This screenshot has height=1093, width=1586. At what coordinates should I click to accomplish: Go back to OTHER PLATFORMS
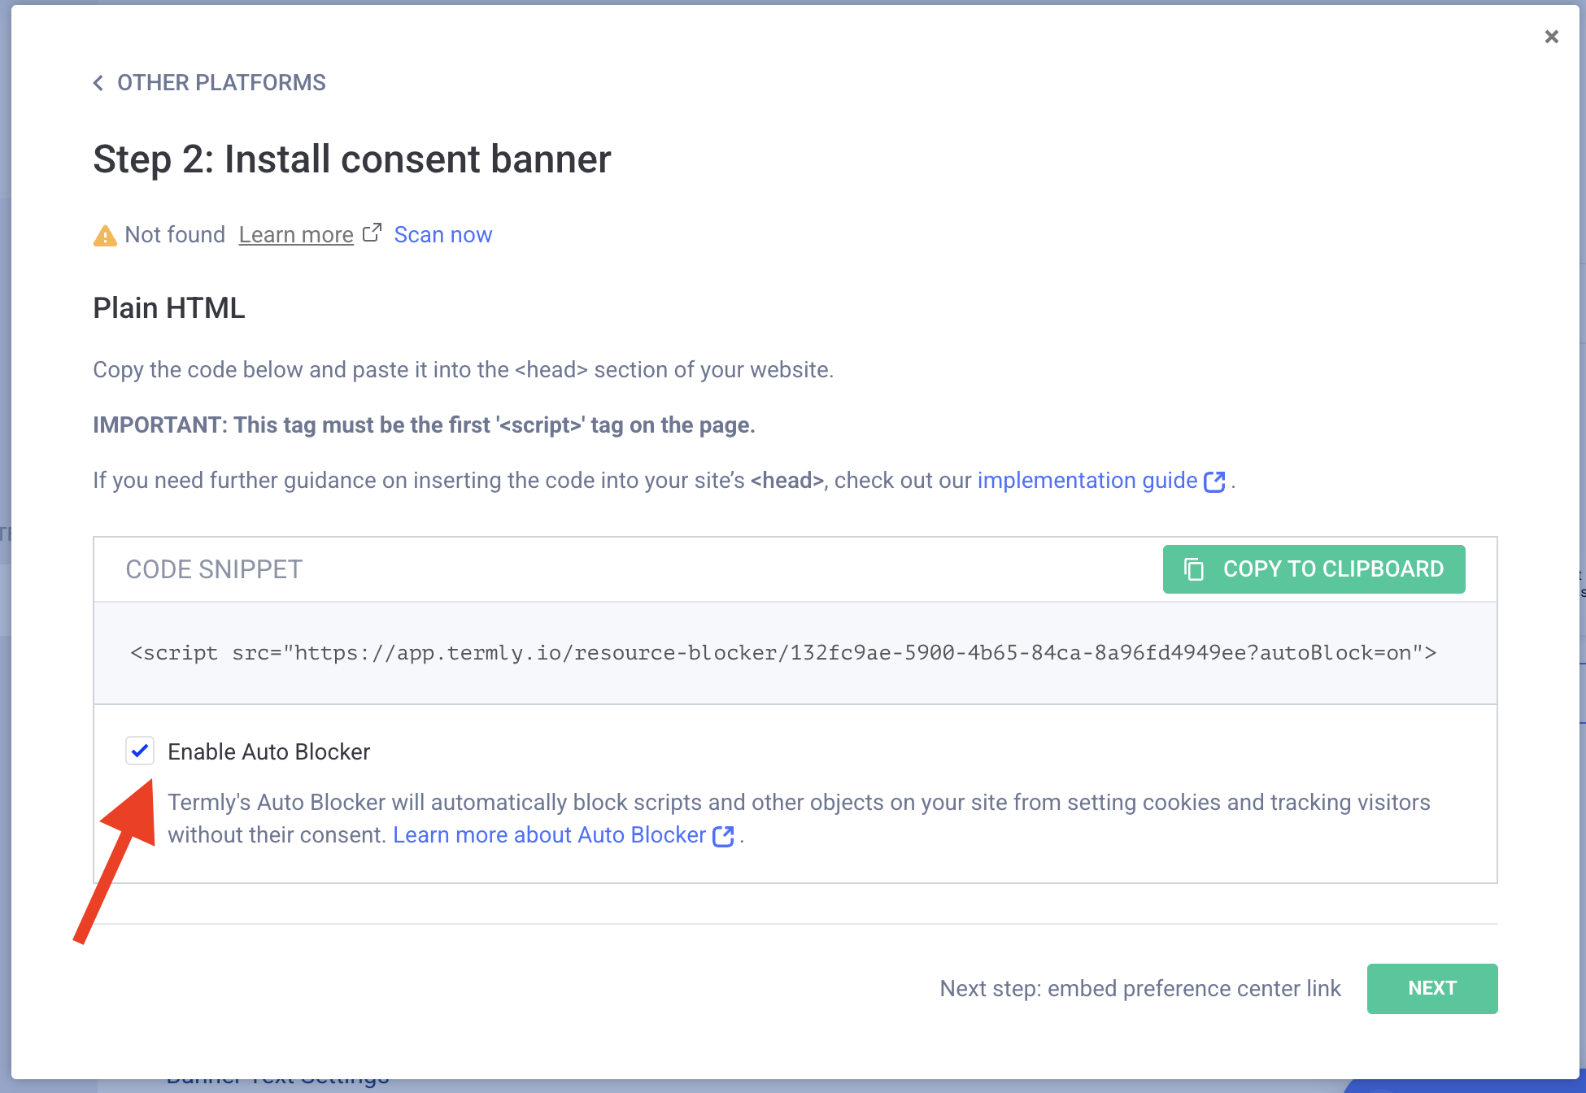click(221, 83)
